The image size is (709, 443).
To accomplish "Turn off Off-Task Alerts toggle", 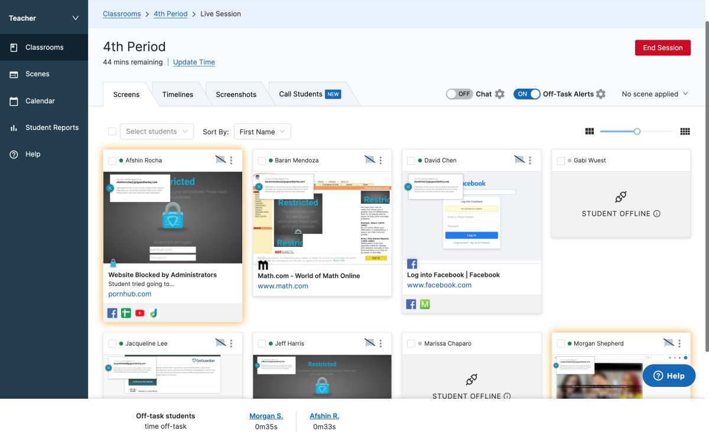I will 526,94.
